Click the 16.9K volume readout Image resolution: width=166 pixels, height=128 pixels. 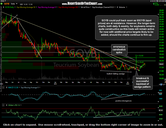[x=25, y=4]
